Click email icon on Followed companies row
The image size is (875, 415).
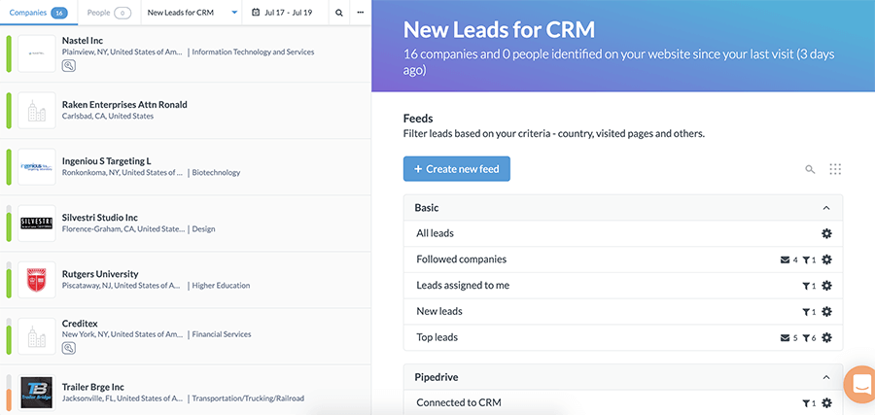pyautogui.click(x=786, y=259)
